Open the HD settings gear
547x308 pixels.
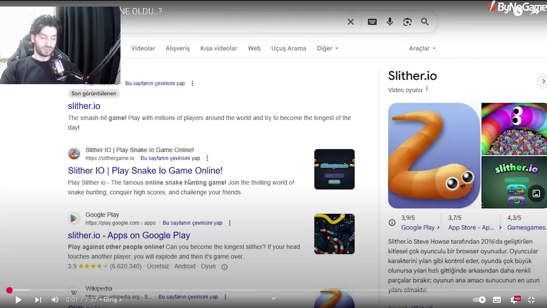tap(515, 300)
